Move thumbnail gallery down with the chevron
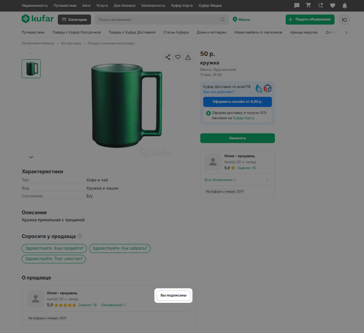 (31, 157)
